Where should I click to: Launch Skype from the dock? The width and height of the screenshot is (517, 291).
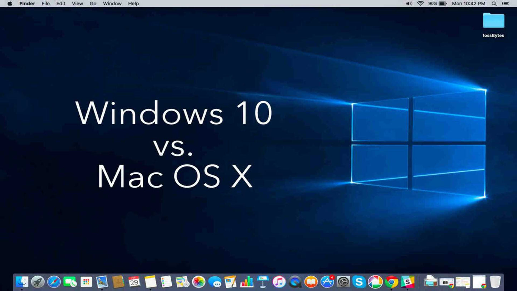(359, 282)
